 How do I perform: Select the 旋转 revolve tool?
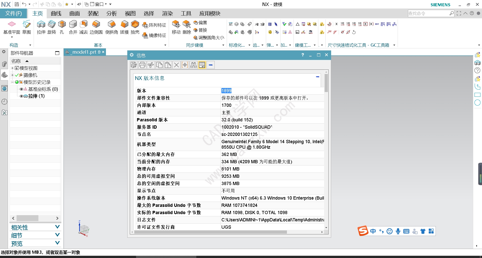click(52, 27)
